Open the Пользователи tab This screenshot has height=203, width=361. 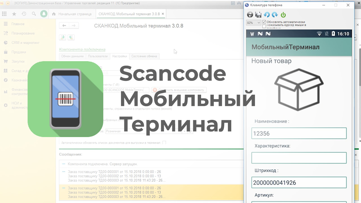pyautogui.click(x=98, y=56)
